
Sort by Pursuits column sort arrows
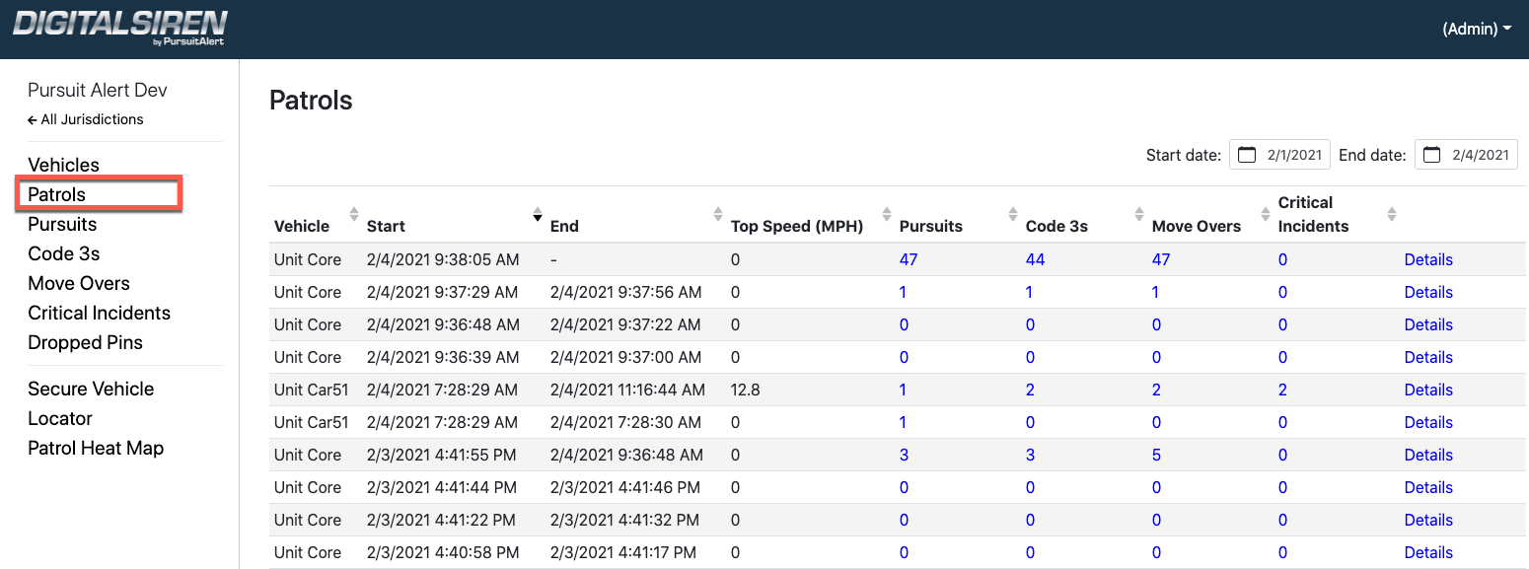pos(1013,214)
